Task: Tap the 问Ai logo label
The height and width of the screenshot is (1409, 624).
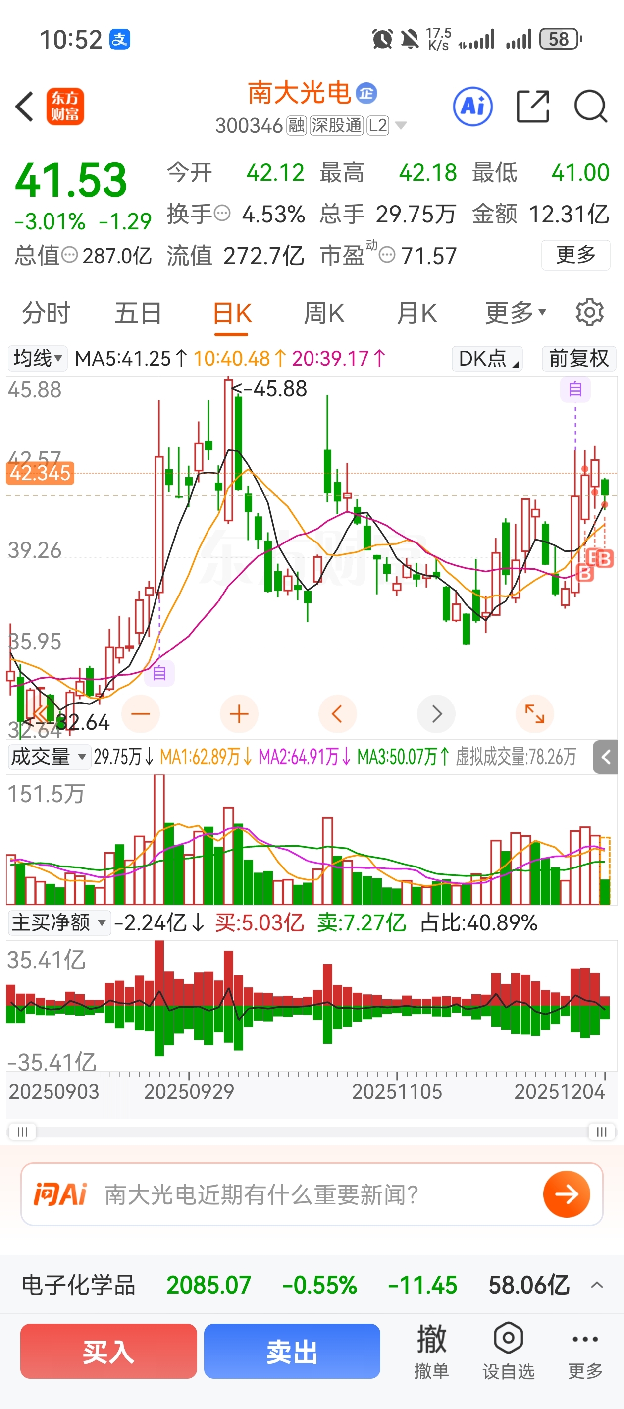Action: pos(60,1194)
